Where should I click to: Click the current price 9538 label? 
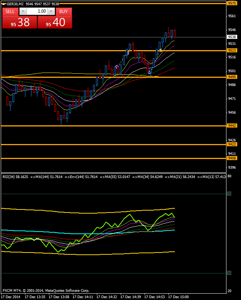(232, 37)
